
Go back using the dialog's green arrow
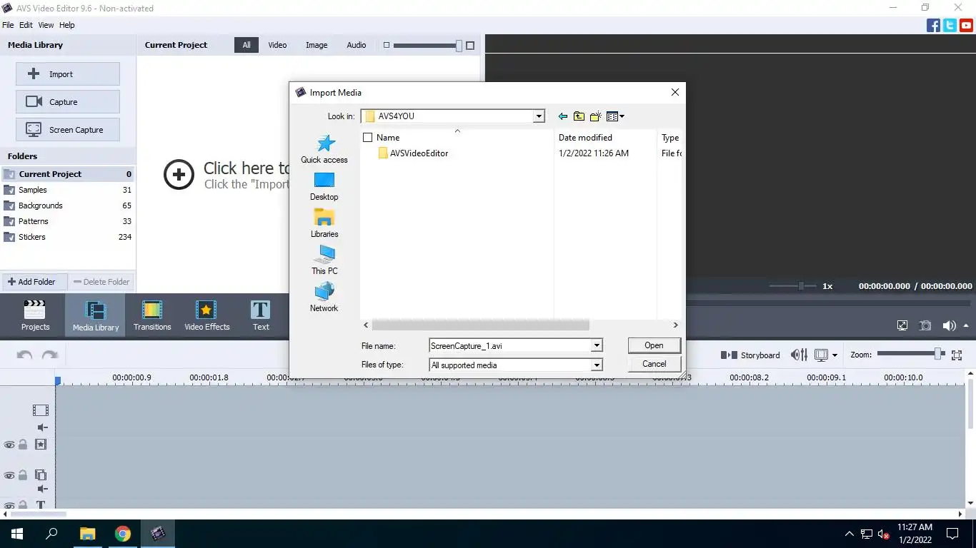tap(563, 116)
